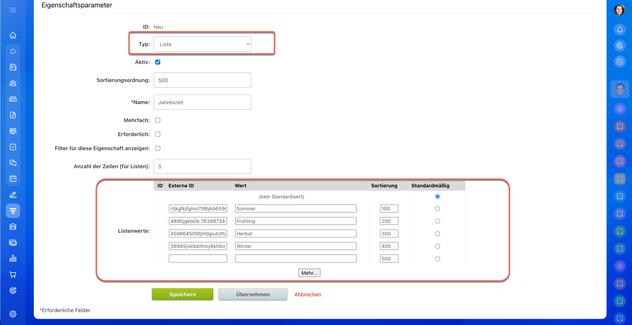The height and width of the screenshot is (325, 632).
Task: Open the drive storage icon in sidebar
Action: click(x=13, y=99)
